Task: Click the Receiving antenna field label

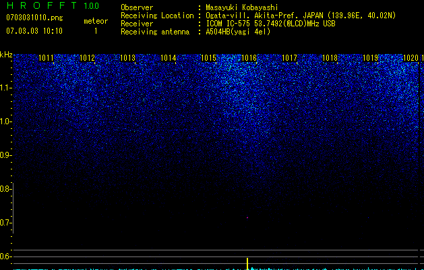Action: [x=155, y=32]
